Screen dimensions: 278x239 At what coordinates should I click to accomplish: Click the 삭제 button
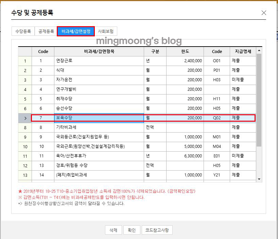pyautogui.click(x=114, y=230)
